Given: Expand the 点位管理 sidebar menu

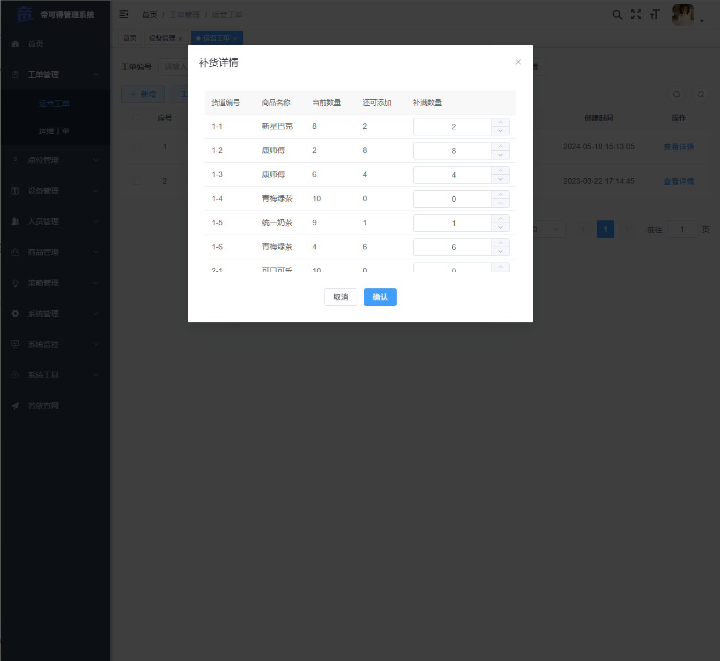Looking at the screenshot, I should point(55,160).
